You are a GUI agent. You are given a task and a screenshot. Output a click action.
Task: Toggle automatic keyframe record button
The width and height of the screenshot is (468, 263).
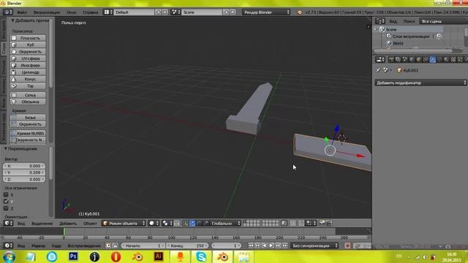coord(347,245)
